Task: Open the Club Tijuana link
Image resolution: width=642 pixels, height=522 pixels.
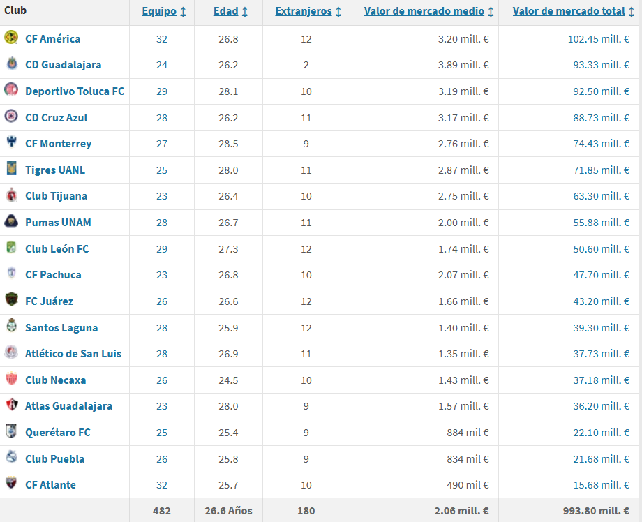Action: 56,196
